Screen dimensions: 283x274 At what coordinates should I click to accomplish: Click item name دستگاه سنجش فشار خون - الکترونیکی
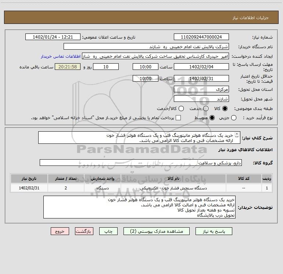(173, 188)
